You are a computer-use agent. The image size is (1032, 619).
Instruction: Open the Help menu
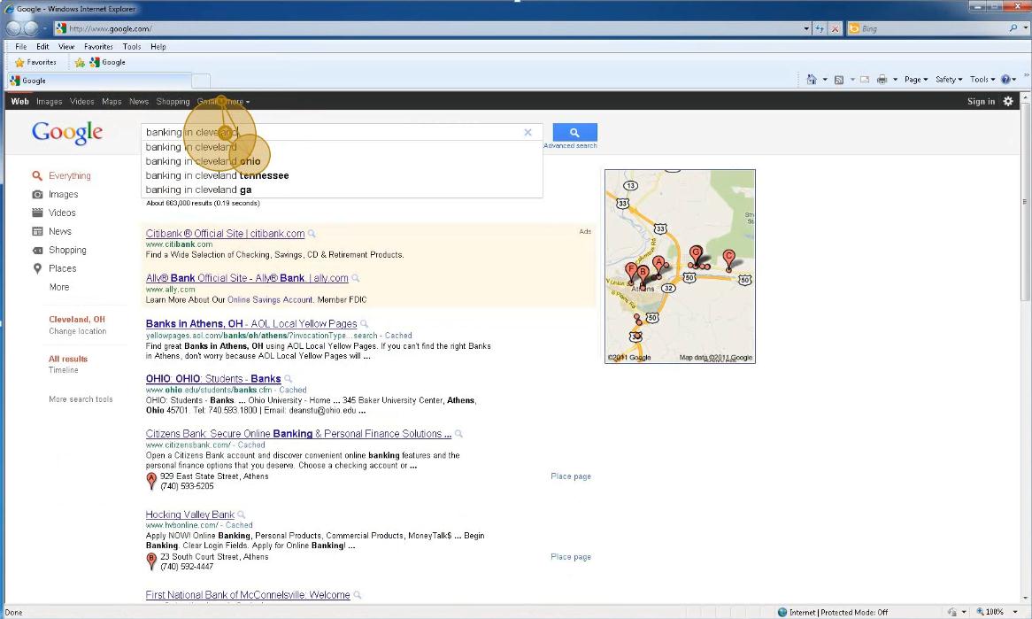pyautogui.click(x=158, y=47)
